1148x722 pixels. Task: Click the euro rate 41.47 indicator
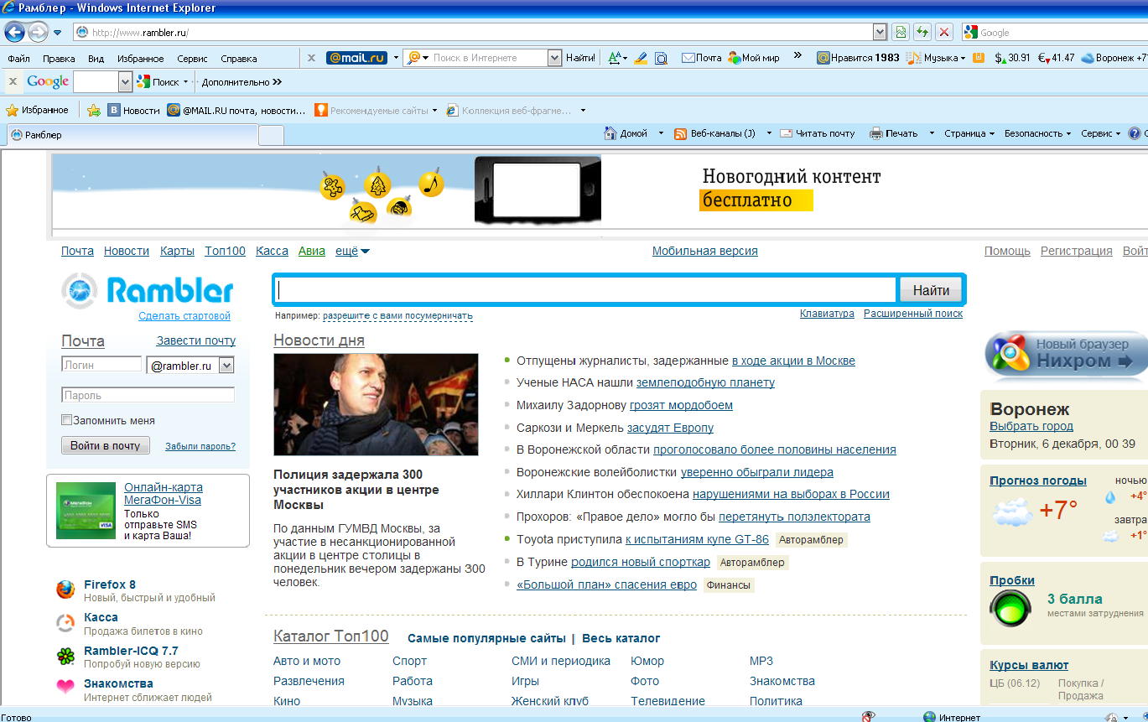pos(1057,58)
